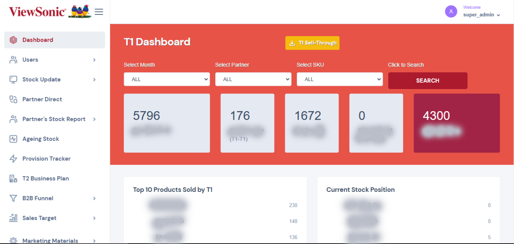This screenshot has height=244, width=514.
Task: Click the T2 Business Plan building icon
Action: 13,179
